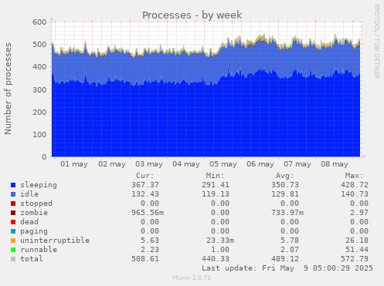Viewport: 384px width, 286px height.
Task: Click runnable current value 2.23
Action: tap(150, 250)
